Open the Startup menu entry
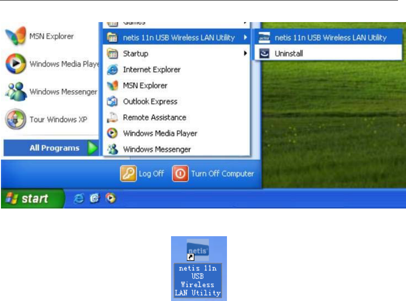 [x=176, y=54]
